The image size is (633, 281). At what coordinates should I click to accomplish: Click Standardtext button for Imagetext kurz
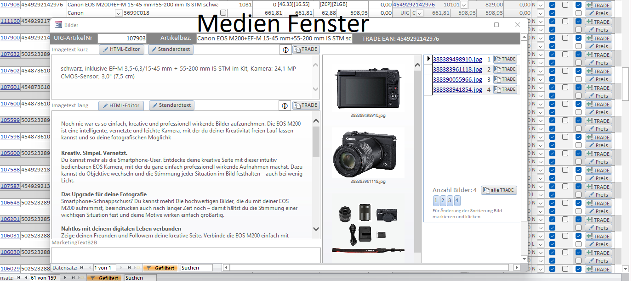pos(171,50)
